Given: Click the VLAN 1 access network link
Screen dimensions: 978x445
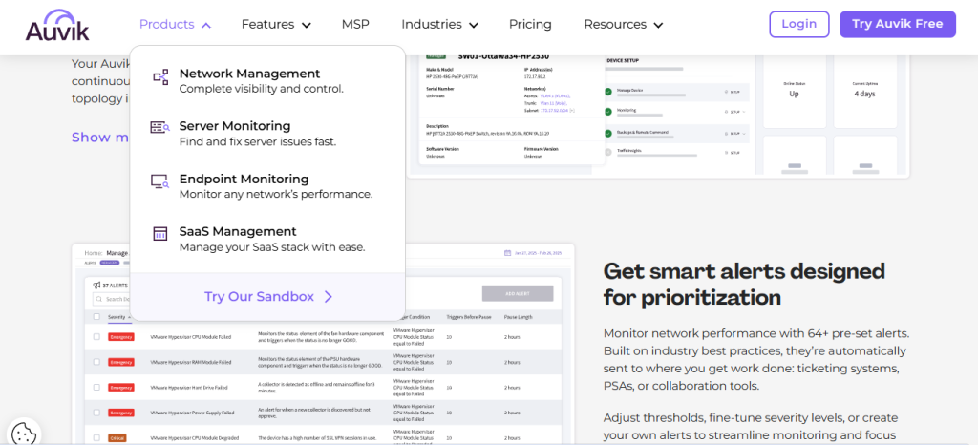Looking at the screenshot, I should coord(555,96).
